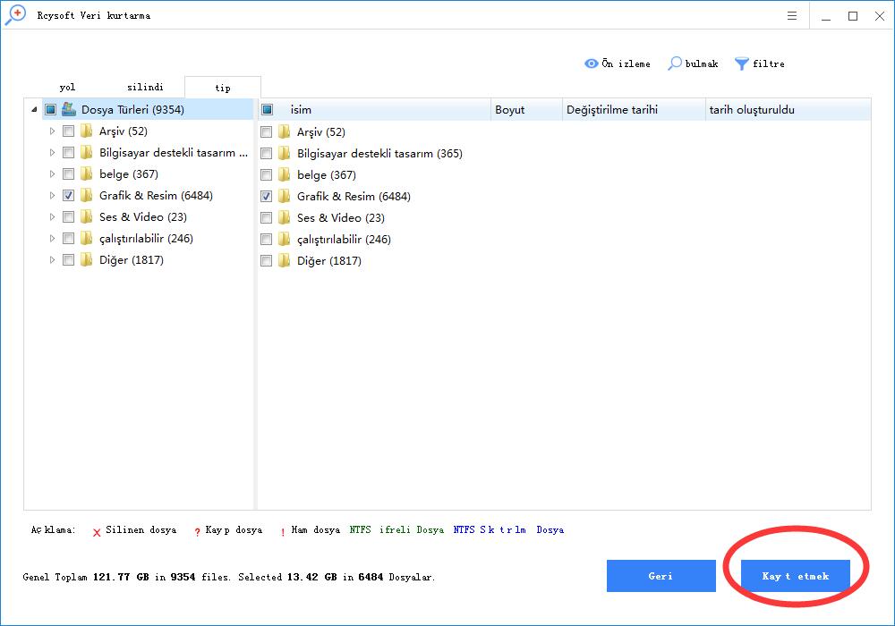Open filtre options

coord(760,63)
